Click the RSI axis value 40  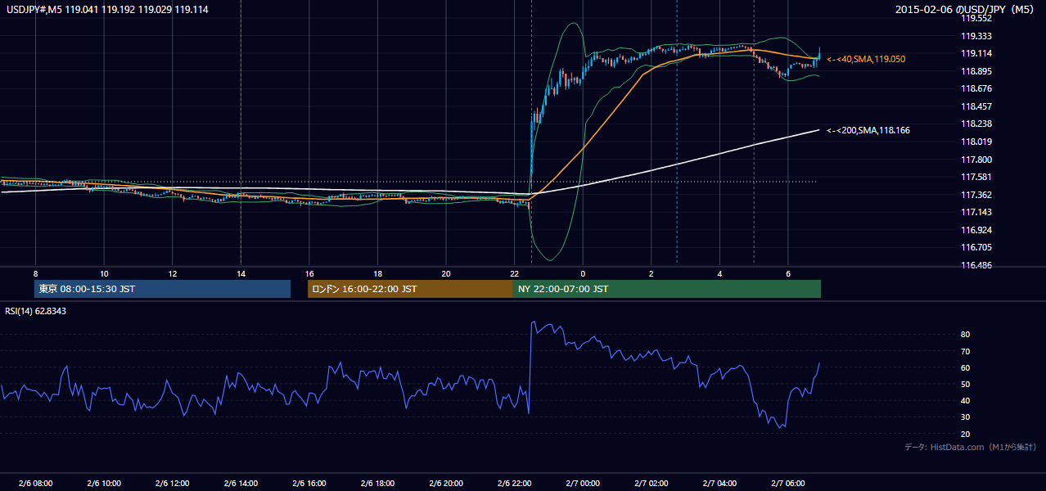coord(965,400)
